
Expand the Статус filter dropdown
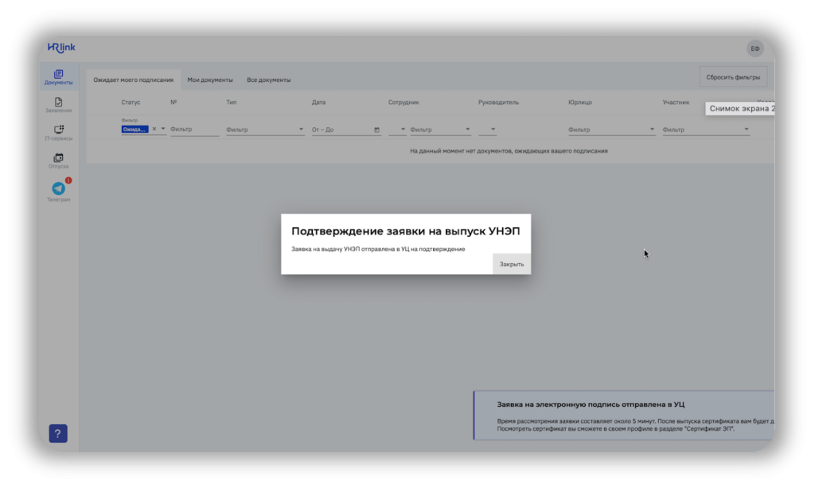coord(163,129)
